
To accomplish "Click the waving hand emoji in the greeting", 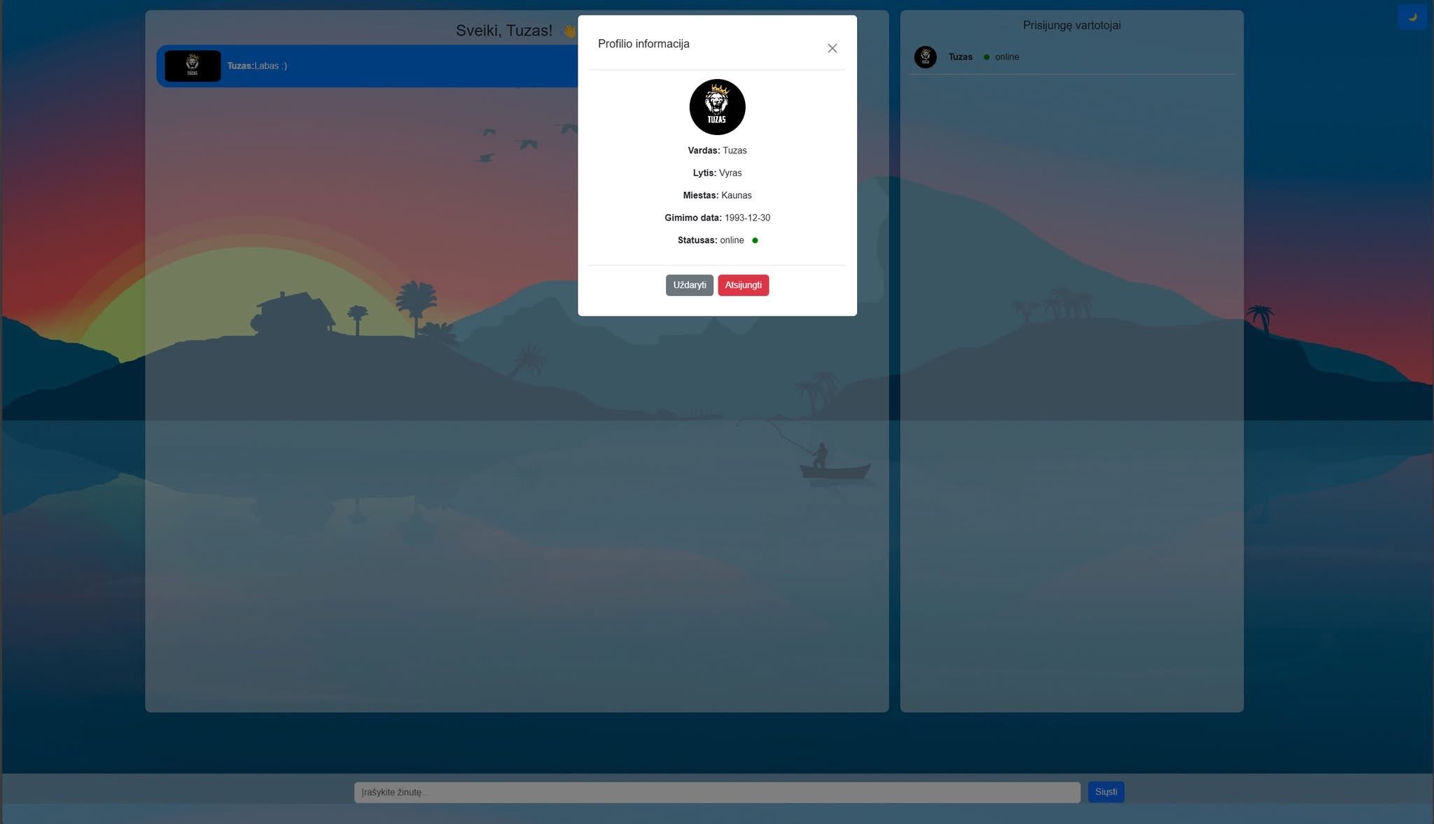I will [x=569, y=31].
